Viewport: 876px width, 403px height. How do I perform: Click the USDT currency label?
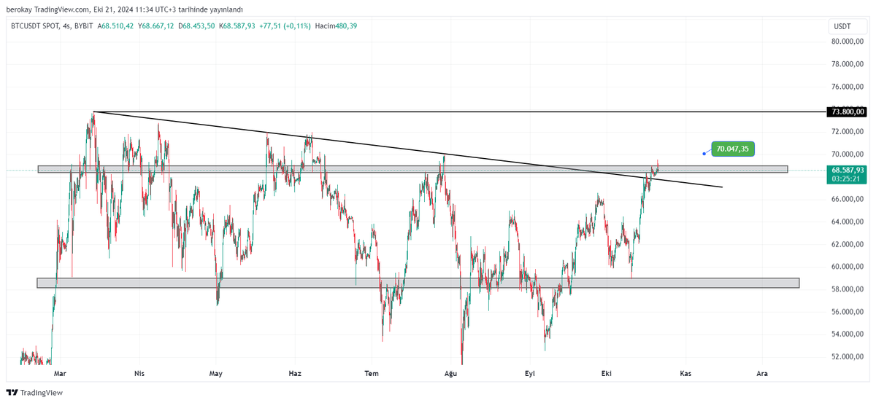[842, 26]
